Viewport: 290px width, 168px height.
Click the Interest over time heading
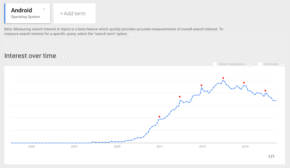pos(30,56)
